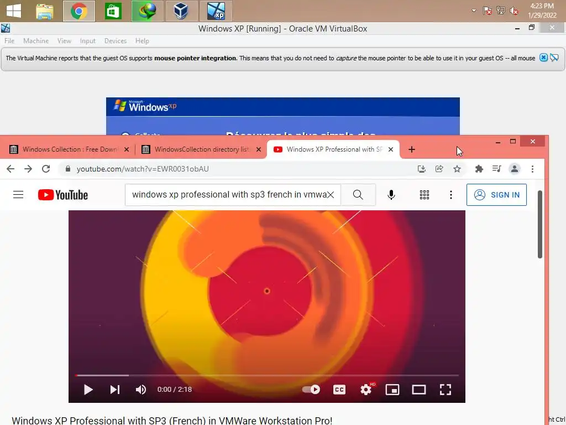Go to YouTube home via logo
This screenshot has width=566, height=425.
click(63, 195)
